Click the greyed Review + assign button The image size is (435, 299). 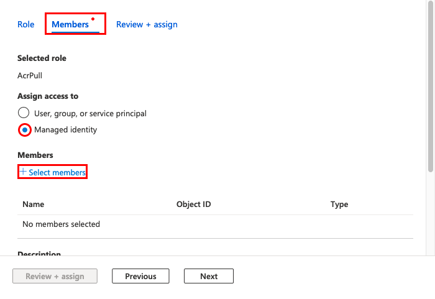55,276
